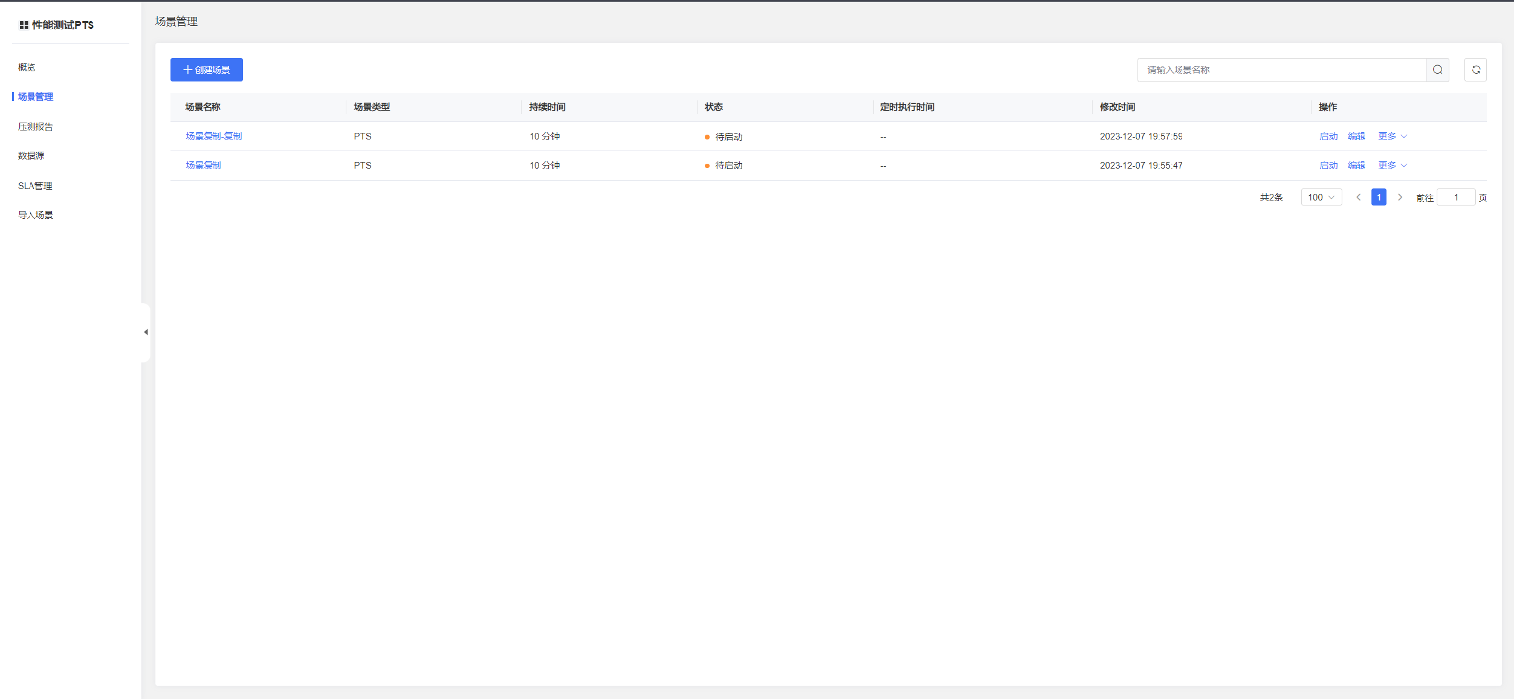The image size is (1515, 700).
Task: Expand 更多 menu for 场景复制-复制 row
Action: [x=1392, y=136]
